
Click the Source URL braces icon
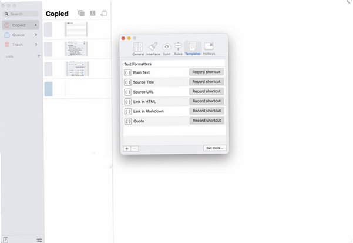[x=127, y=92]
